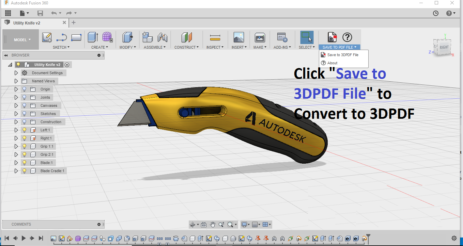The image size is (463, 246).
Task: Open the MODIFY panel dropdown
Action: [128, 47]
